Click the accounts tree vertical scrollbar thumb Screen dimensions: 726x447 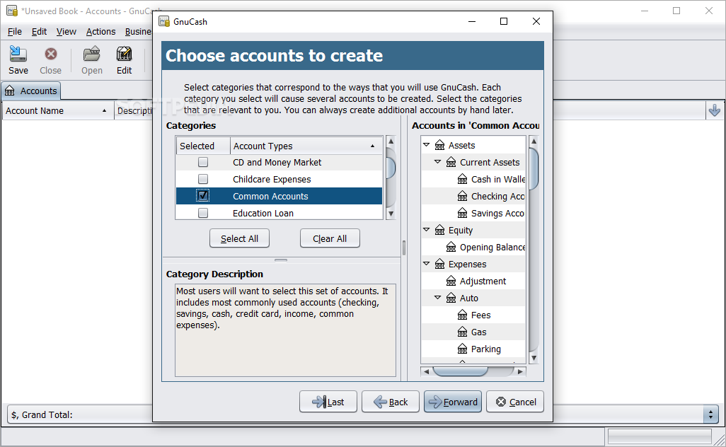pyautogui.click(x=534, y=169)
